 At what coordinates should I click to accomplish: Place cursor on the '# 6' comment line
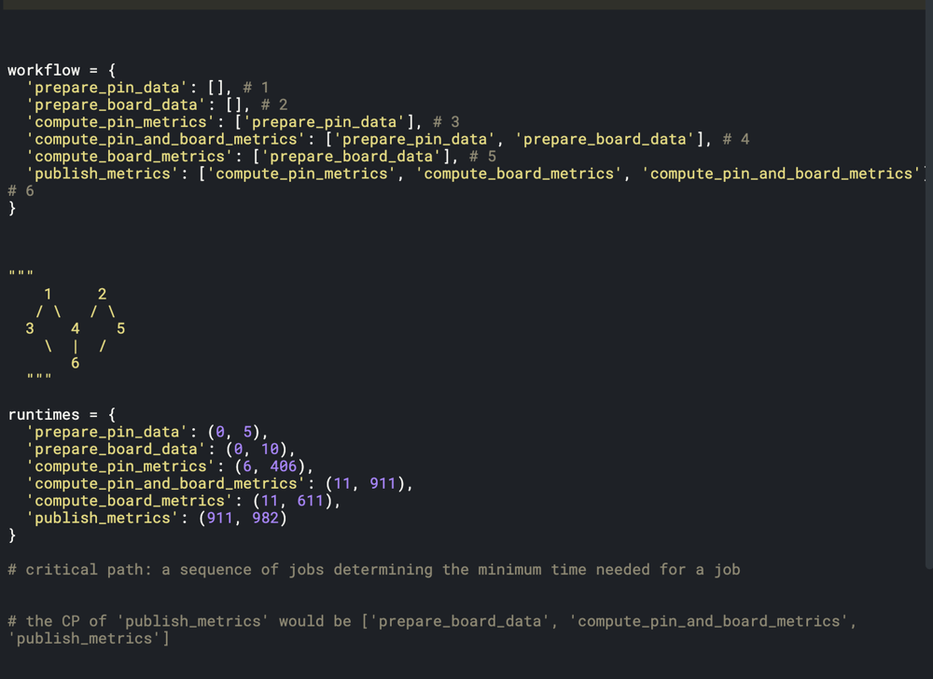coord(21,190)
